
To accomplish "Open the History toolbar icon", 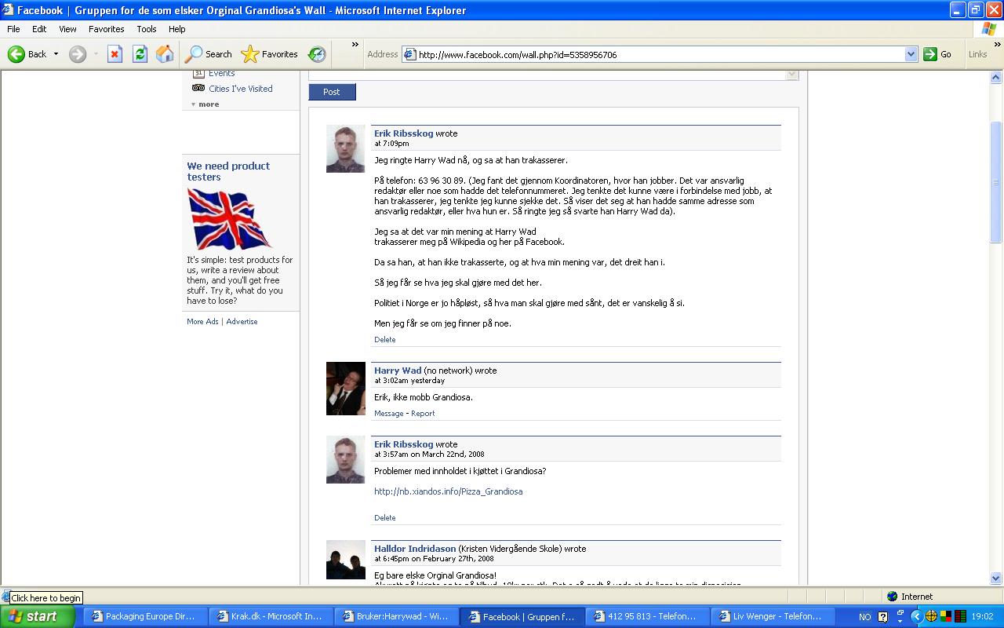I will click(317, 54).
